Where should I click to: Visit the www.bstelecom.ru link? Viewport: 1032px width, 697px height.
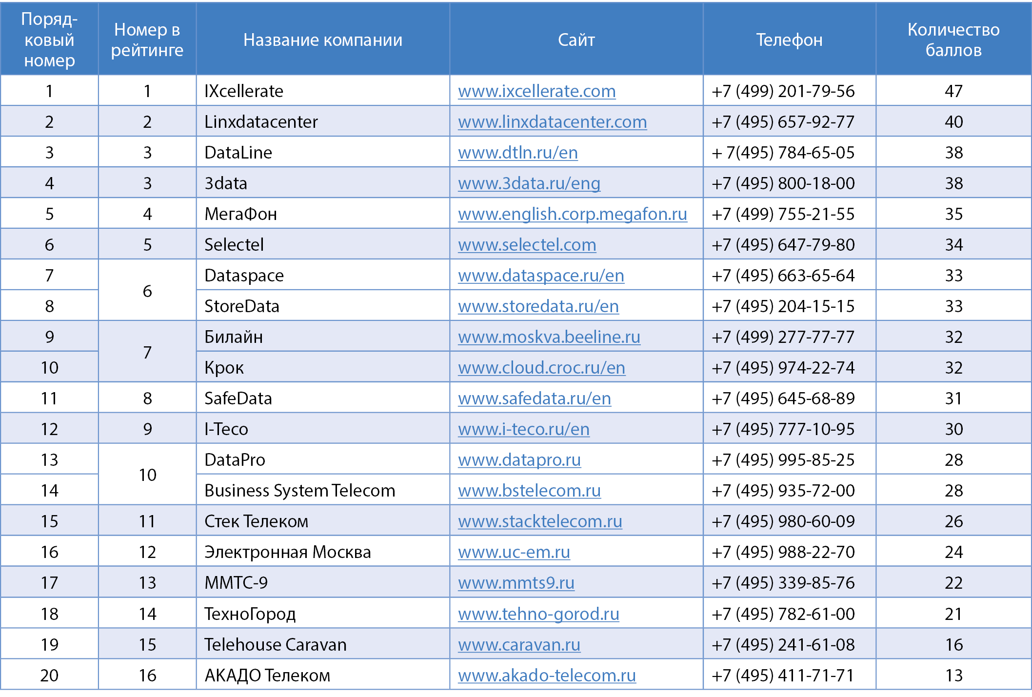[x=529, y=491]
